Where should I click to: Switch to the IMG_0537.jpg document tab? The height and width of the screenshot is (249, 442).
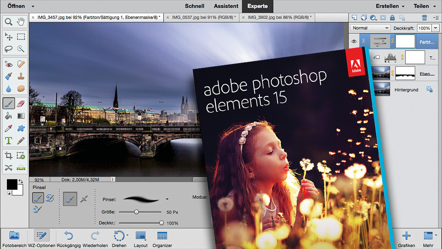(x=204, y=18)
